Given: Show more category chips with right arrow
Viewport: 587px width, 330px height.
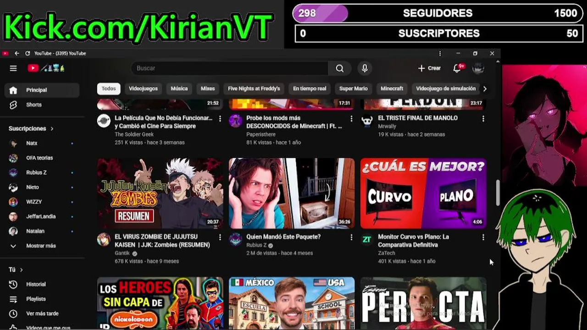Looking at the screenshot, I should coord(485,89).
